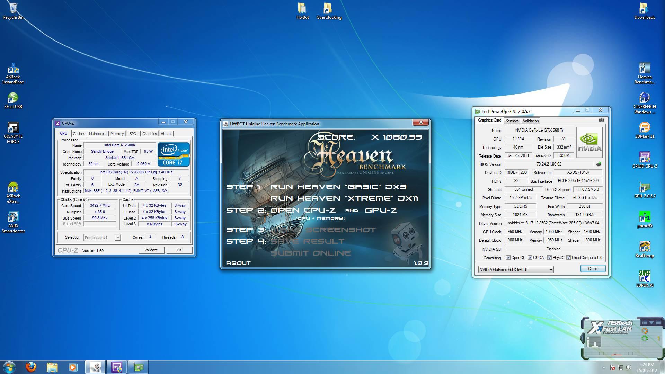665x374 pixels.
Task: Click GPU-Z screenshot camera icon
Action: tap(602, 120)
